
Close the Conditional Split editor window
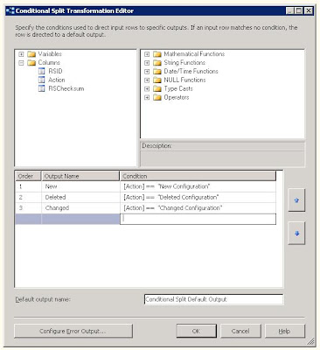pos(309,11)
